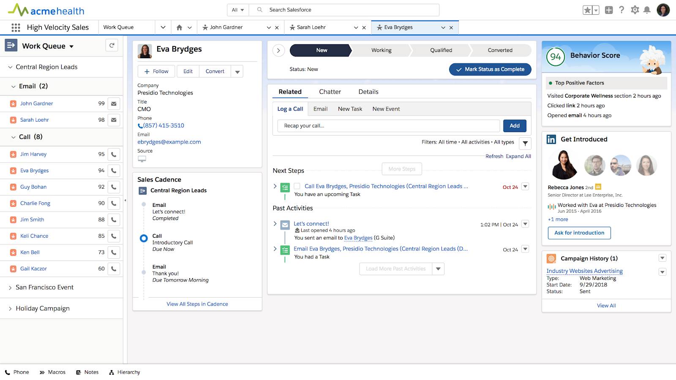Check the checkbox on the Call Eva Brydges task

pos(297,186)
